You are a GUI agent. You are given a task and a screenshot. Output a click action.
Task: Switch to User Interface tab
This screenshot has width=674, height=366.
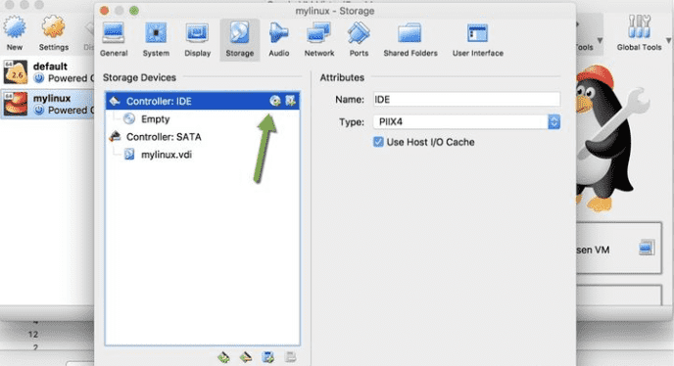(477, 39)
